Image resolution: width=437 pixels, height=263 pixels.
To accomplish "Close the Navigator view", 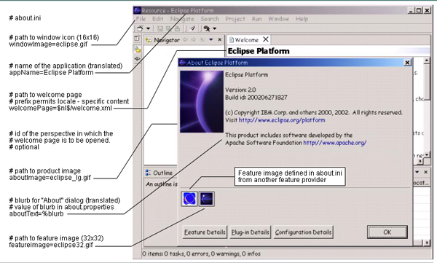I will point(220,40).
